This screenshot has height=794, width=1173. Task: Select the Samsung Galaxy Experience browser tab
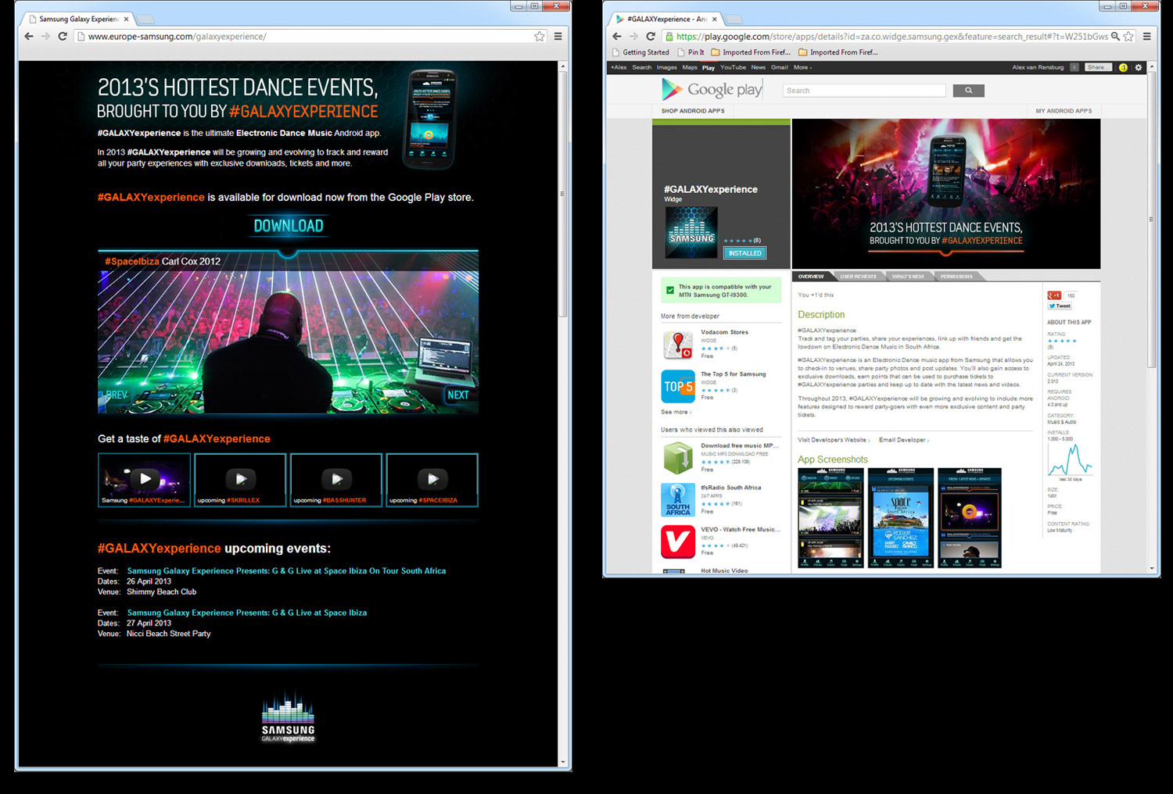coord(77,19)
